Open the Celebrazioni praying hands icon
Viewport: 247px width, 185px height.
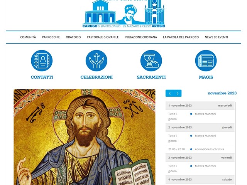click(x=96, y=61)
